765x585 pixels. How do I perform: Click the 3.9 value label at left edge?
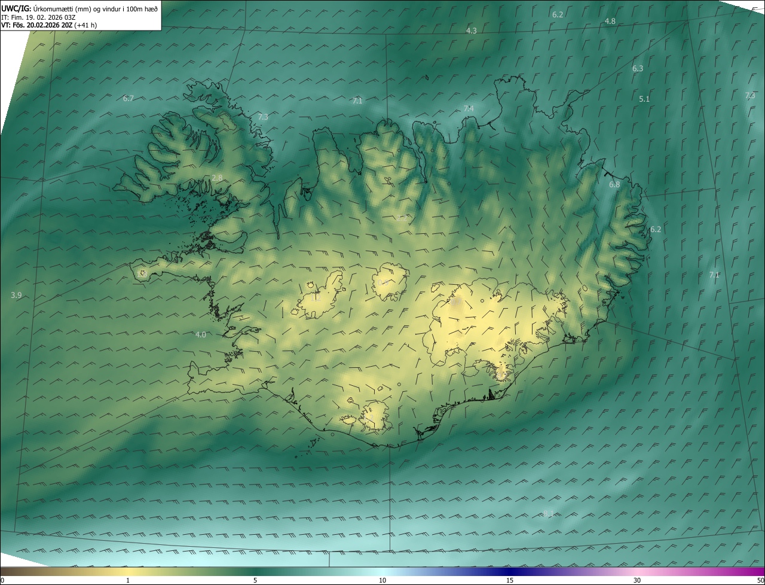click(17, 295)
